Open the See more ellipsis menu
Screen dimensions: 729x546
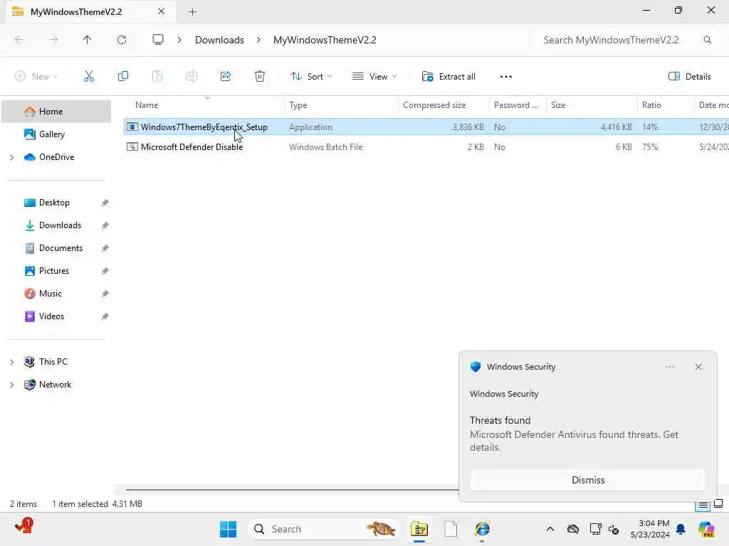point(506,77)
